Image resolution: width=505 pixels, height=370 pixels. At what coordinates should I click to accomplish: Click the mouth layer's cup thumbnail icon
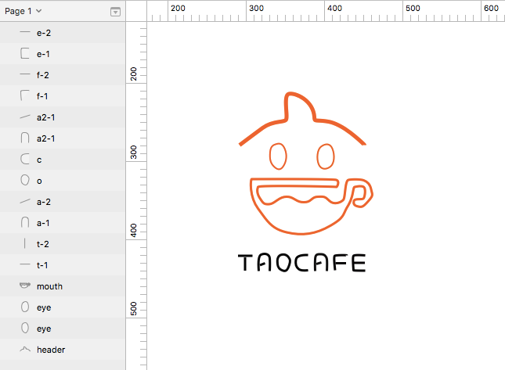tap(25, 286)
